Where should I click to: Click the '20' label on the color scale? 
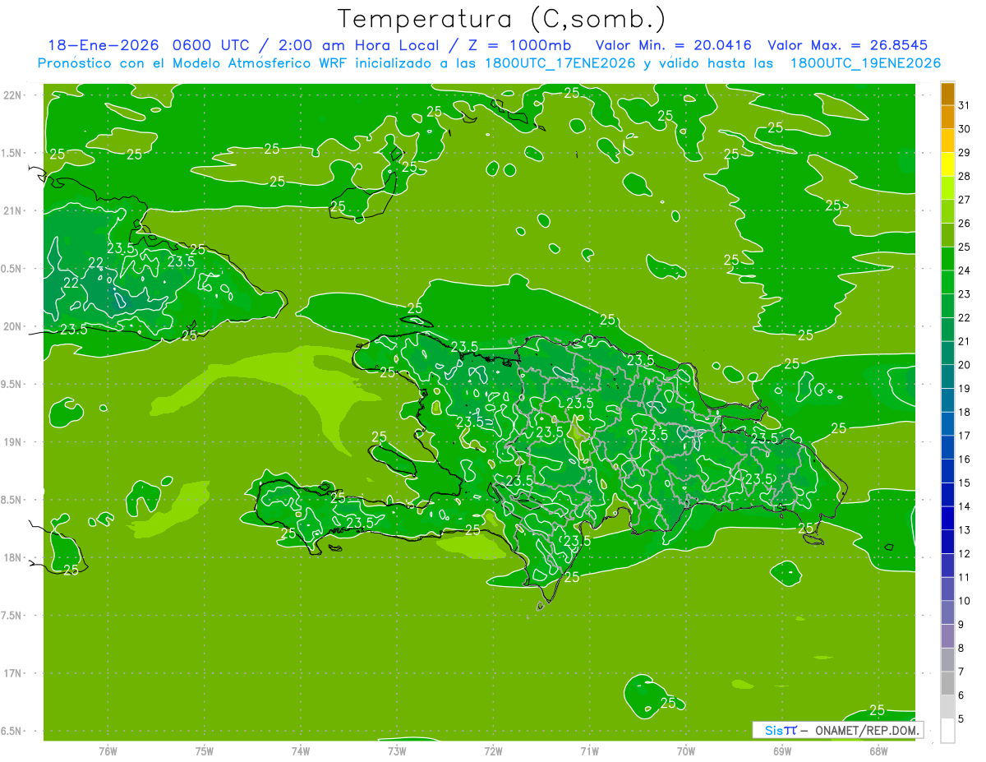pos(964,364)
